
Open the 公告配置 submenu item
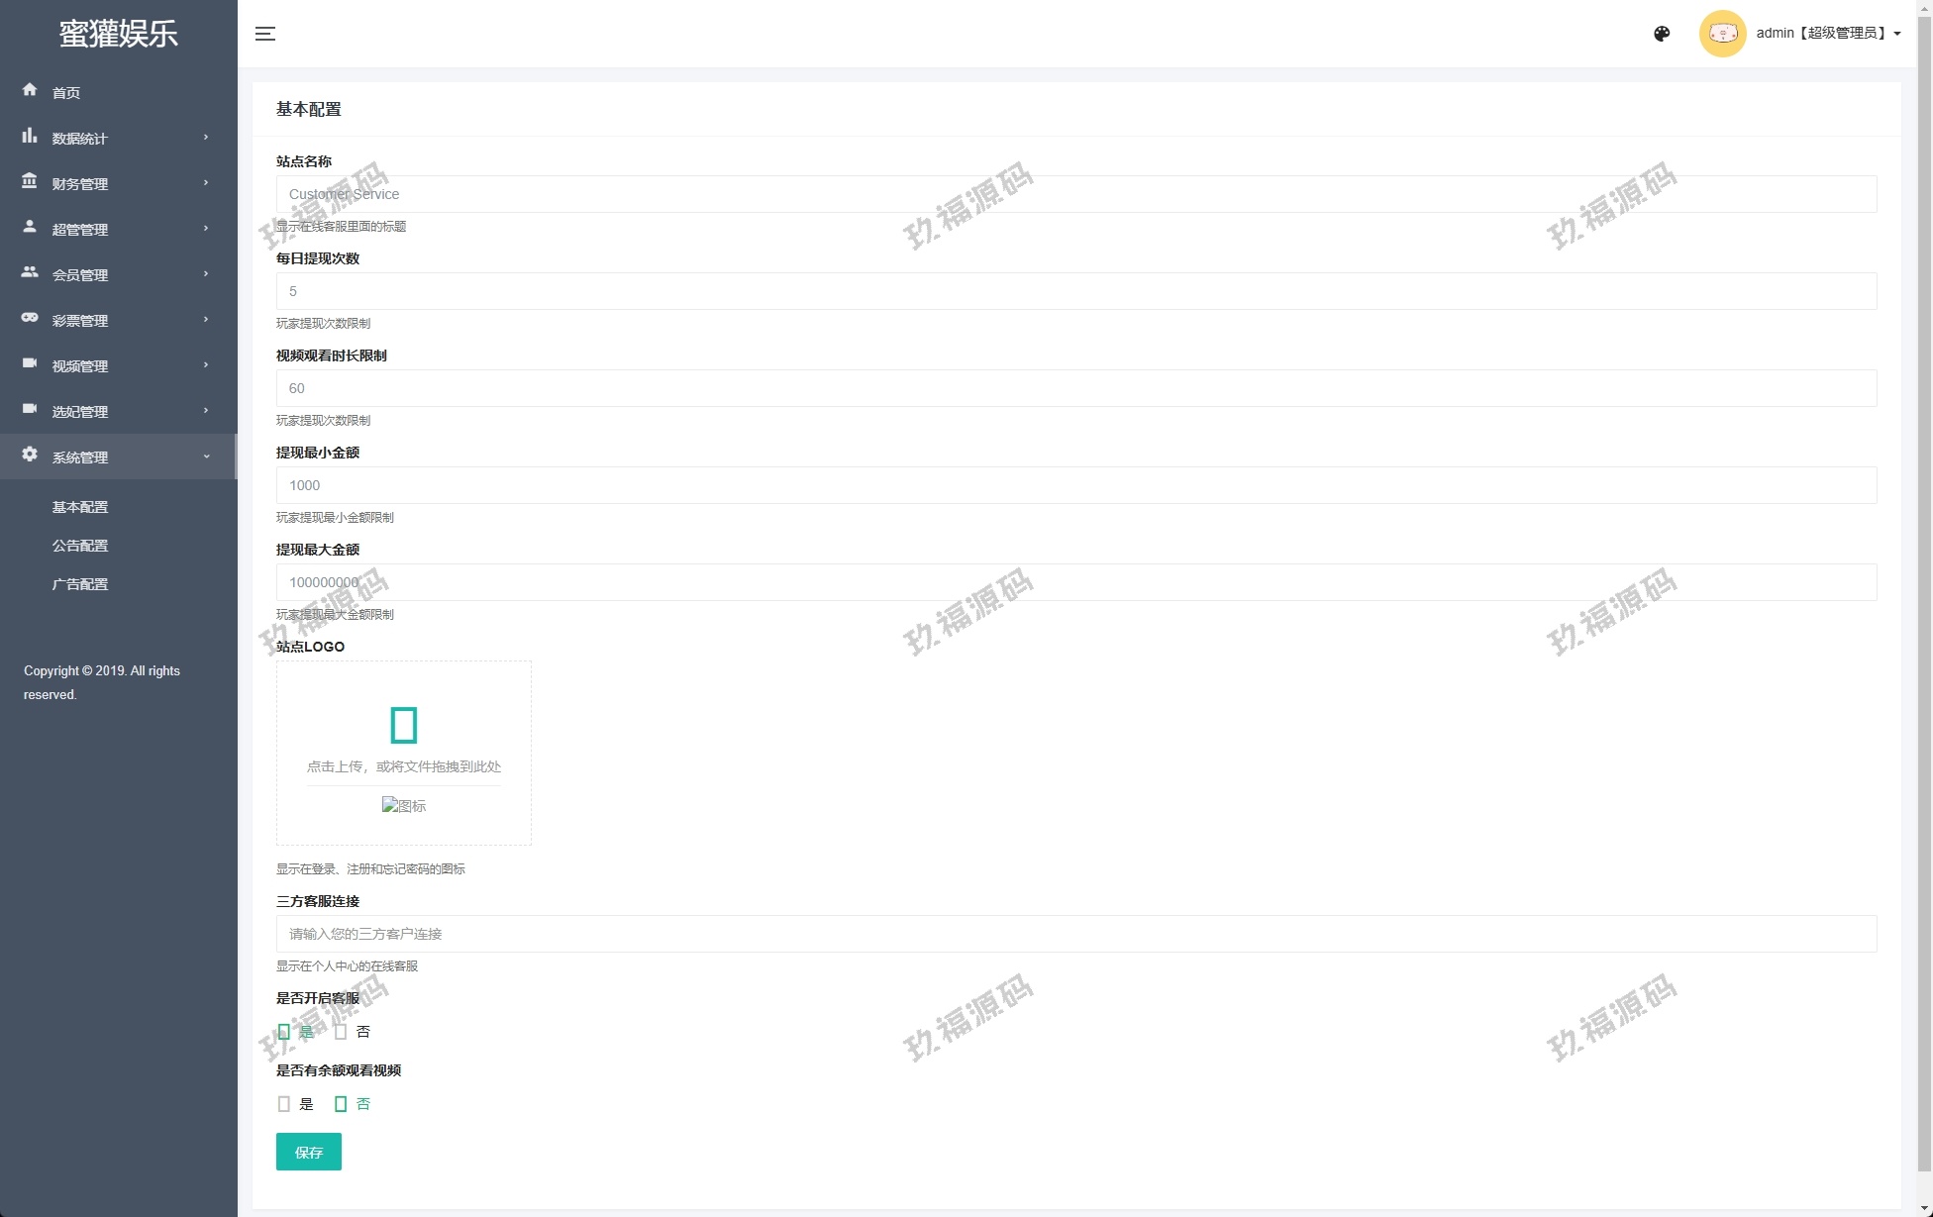(80, 546)
